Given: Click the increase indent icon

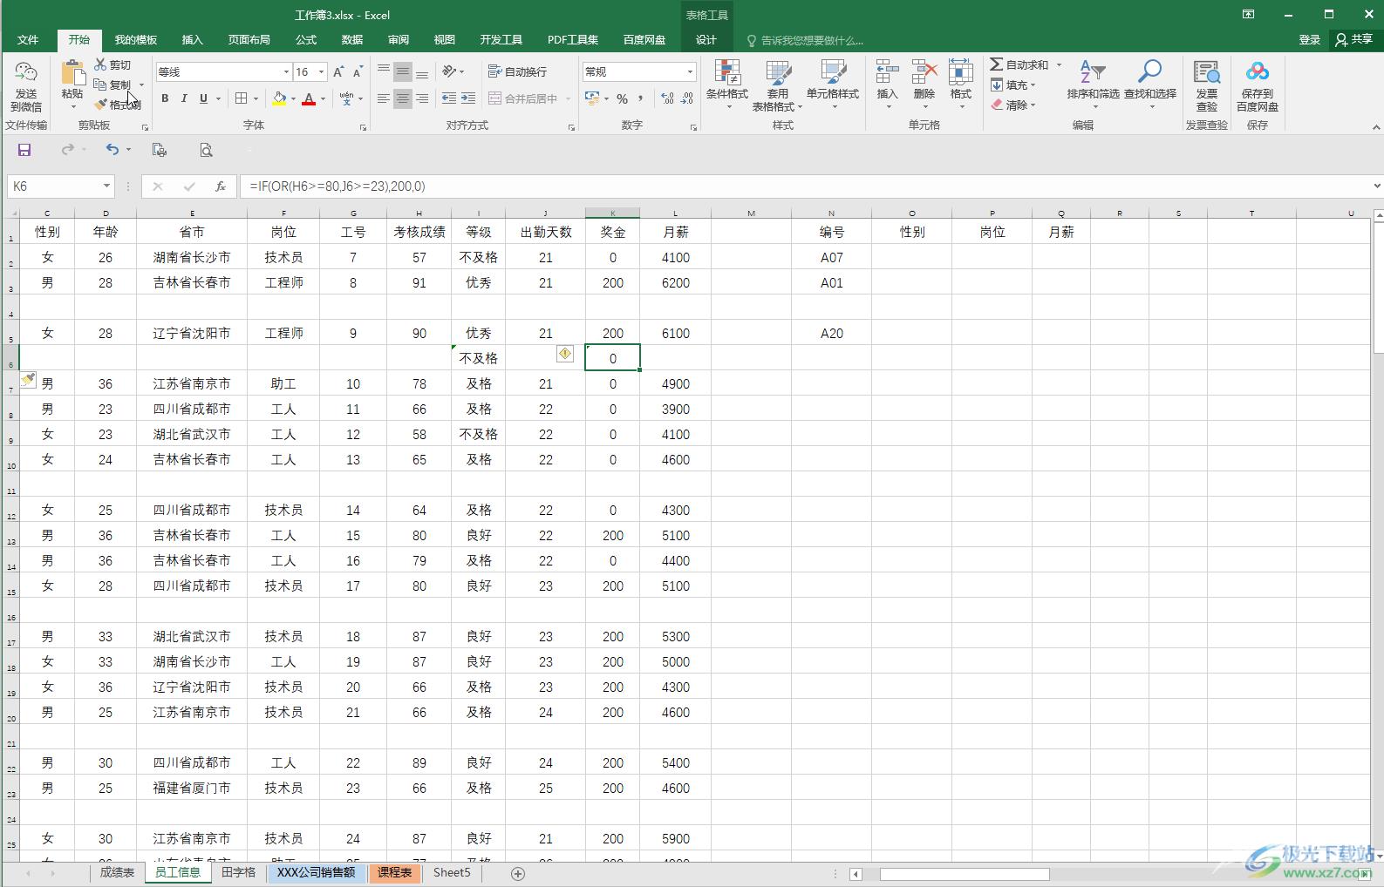Looking at the screenshot, I should click(468, 98).
